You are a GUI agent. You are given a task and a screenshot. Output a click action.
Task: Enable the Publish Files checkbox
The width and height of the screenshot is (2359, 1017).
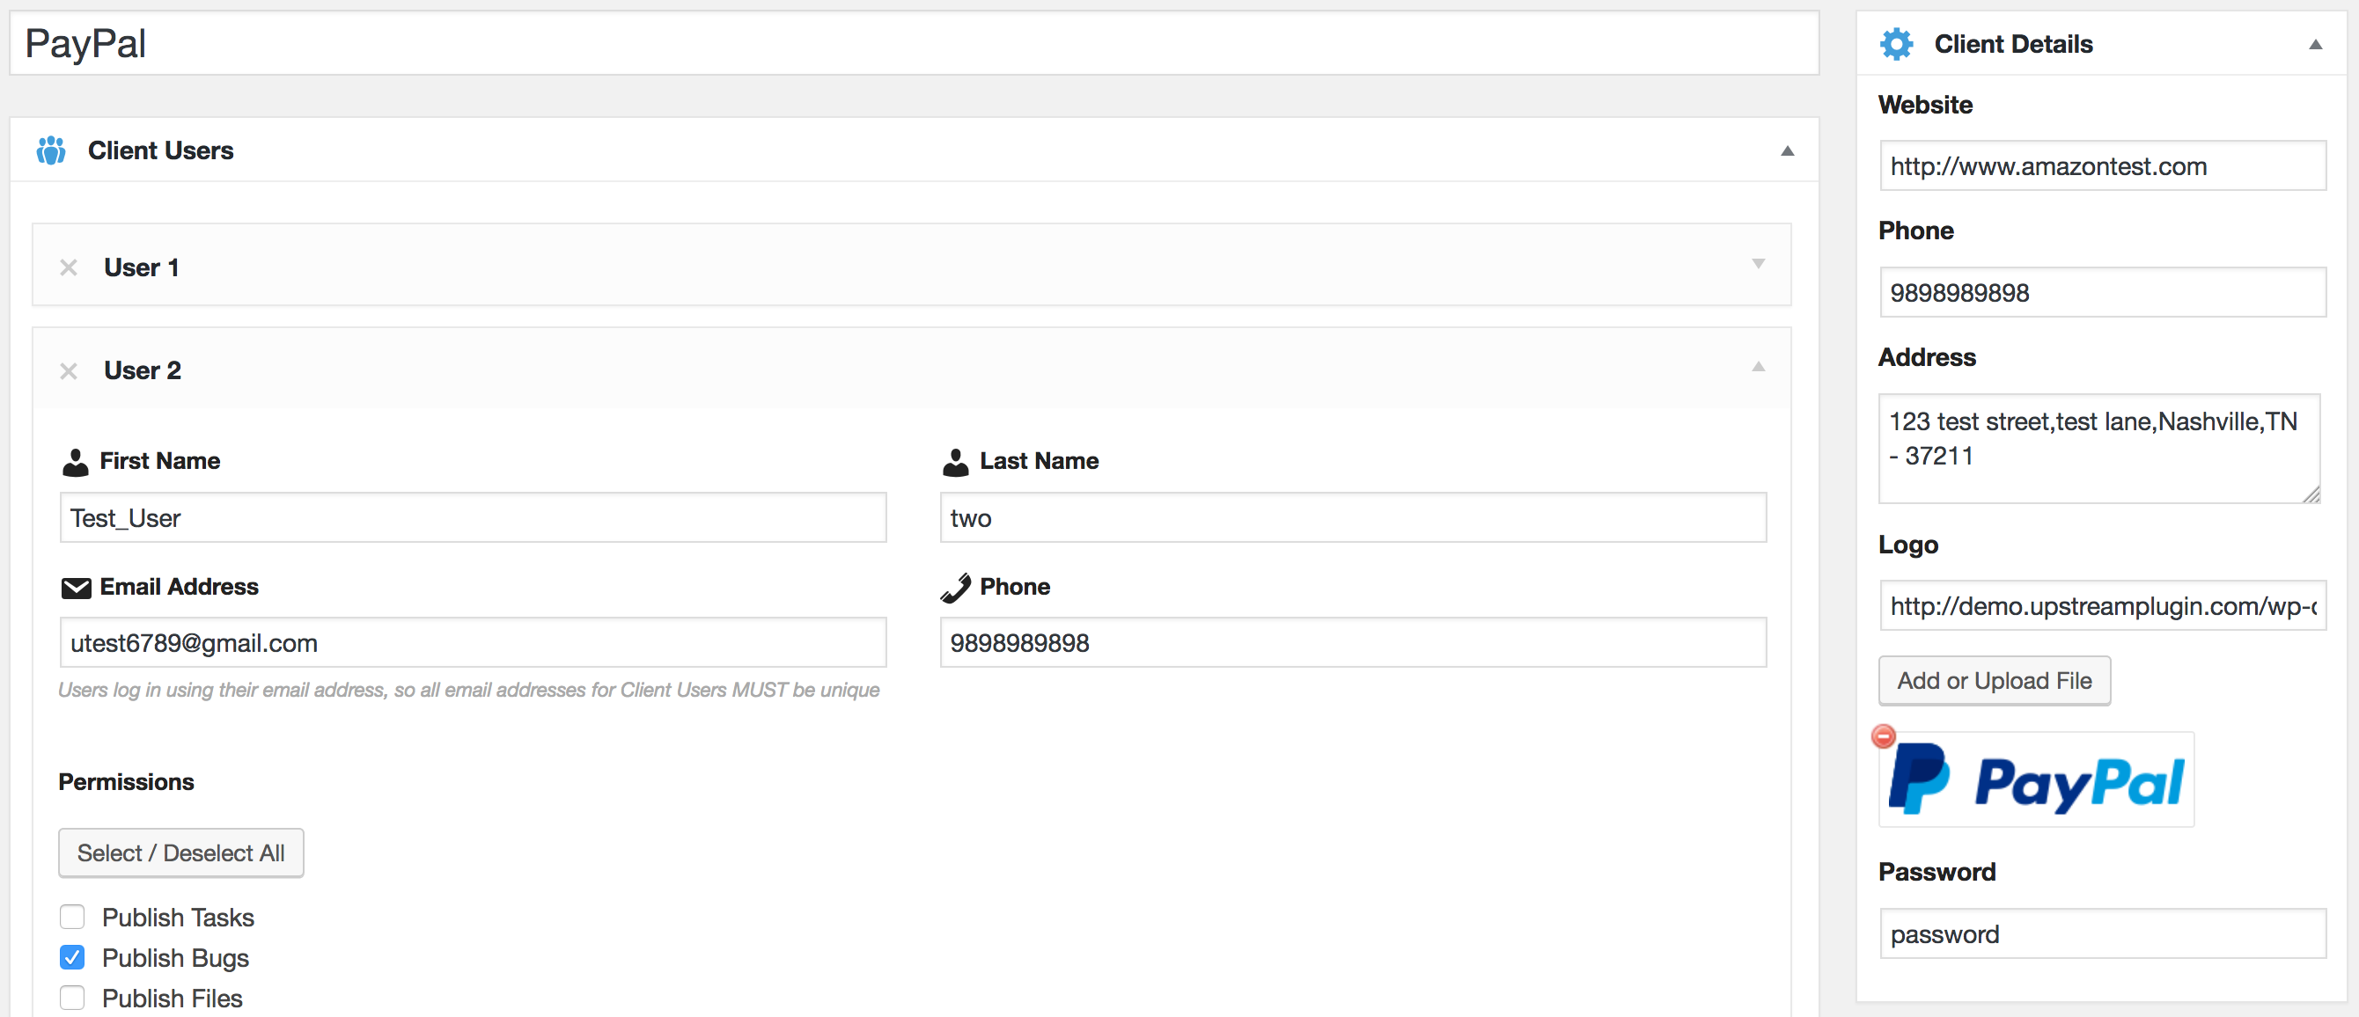(x=72, y=998)
